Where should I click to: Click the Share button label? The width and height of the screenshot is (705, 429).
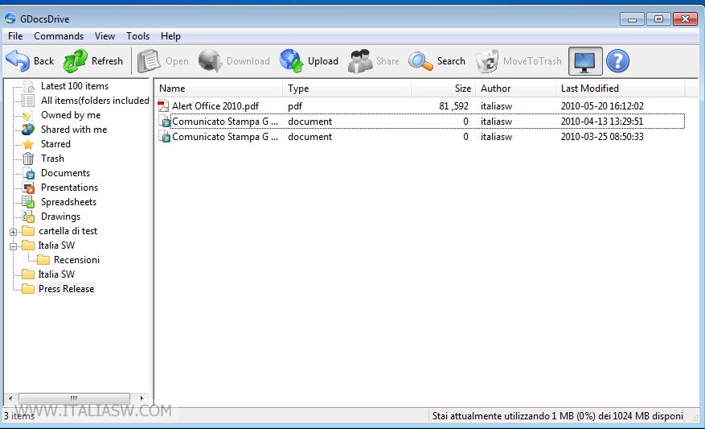pos(387,61)
